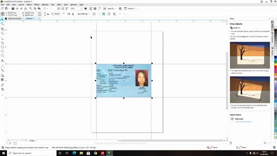Select the Zoom tool in the toolbox
277x156 pixels.
(2, 33)
